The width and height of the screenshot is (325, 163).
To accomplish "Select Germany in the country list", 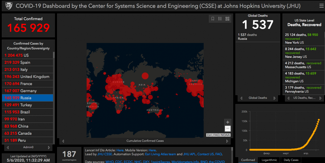I will point(28,91).
